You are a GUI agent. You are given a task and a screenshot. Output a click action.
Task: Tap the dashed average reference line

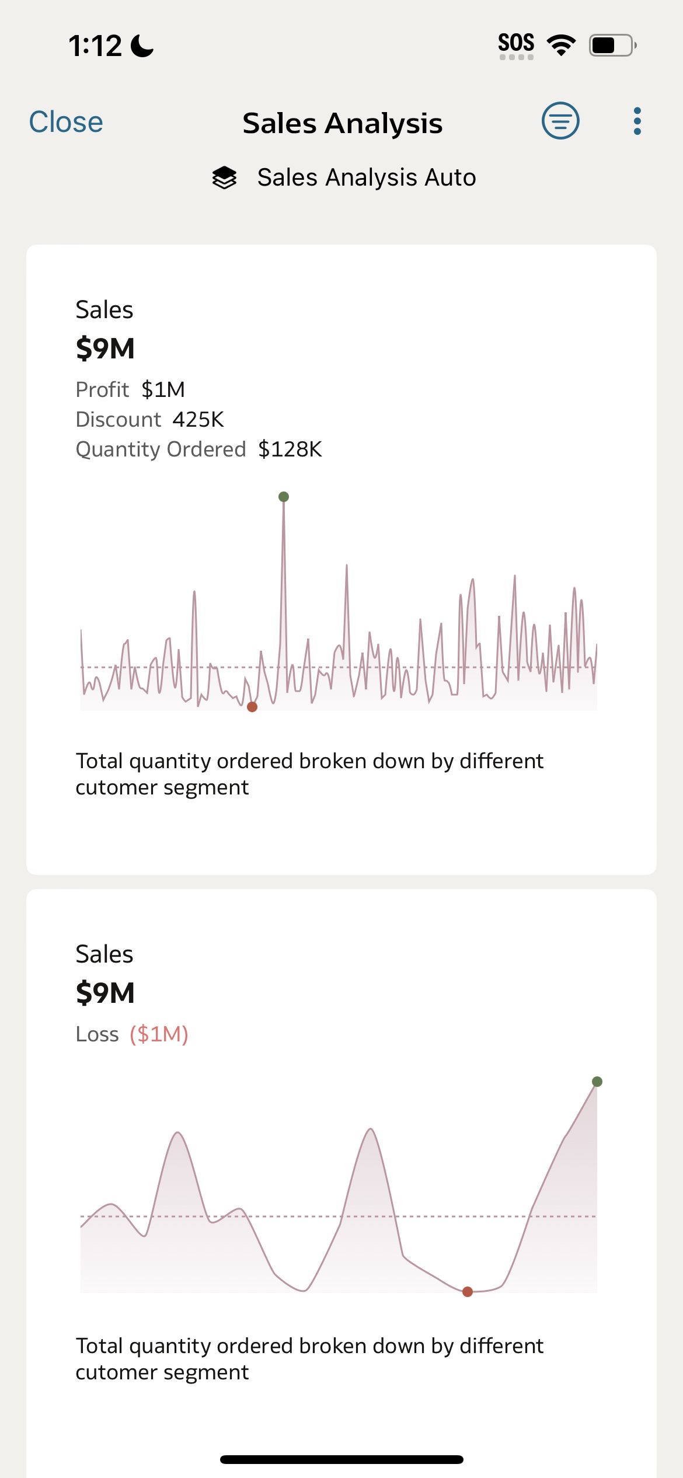point(339,667)
